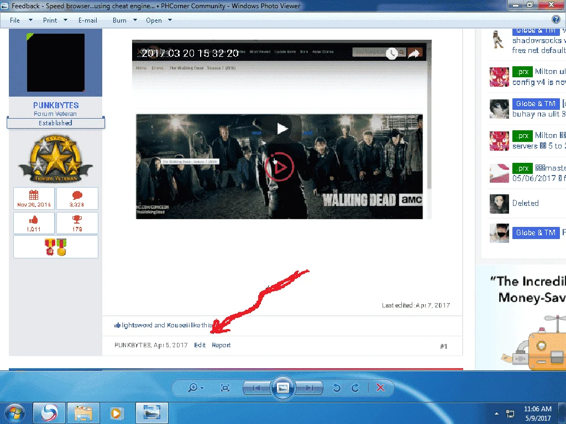Open the Open menu

pos(154,20)
